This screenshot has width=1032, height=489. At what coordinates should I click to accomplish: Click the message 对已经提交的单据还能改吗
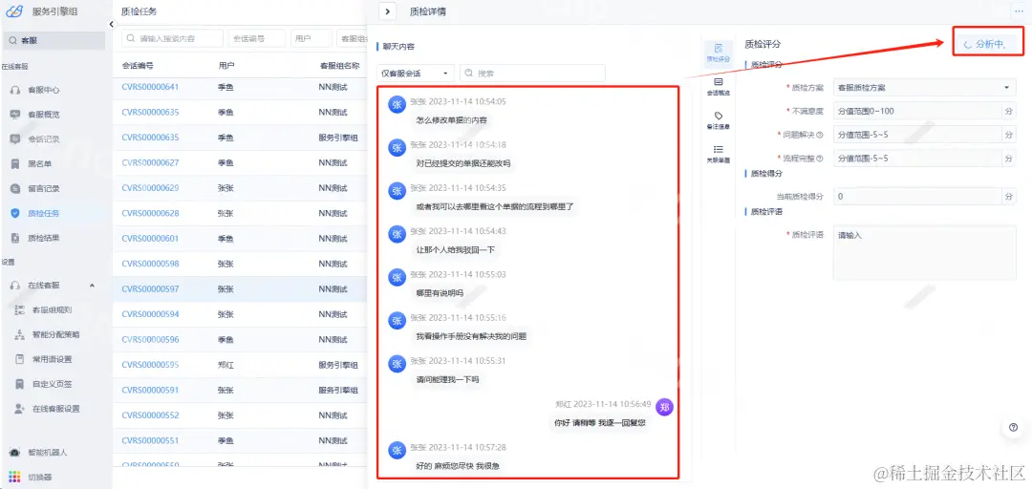pos(463,163)
